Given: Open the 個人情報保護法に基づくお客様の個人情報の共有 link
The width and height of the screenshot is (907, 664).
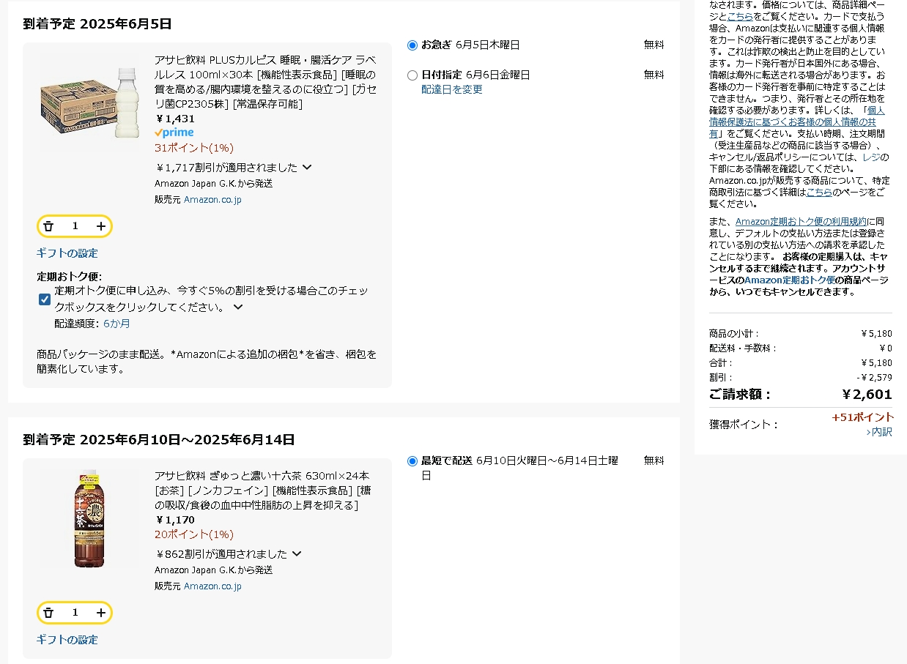Looking at the screenshot, I should pos(796,122).
